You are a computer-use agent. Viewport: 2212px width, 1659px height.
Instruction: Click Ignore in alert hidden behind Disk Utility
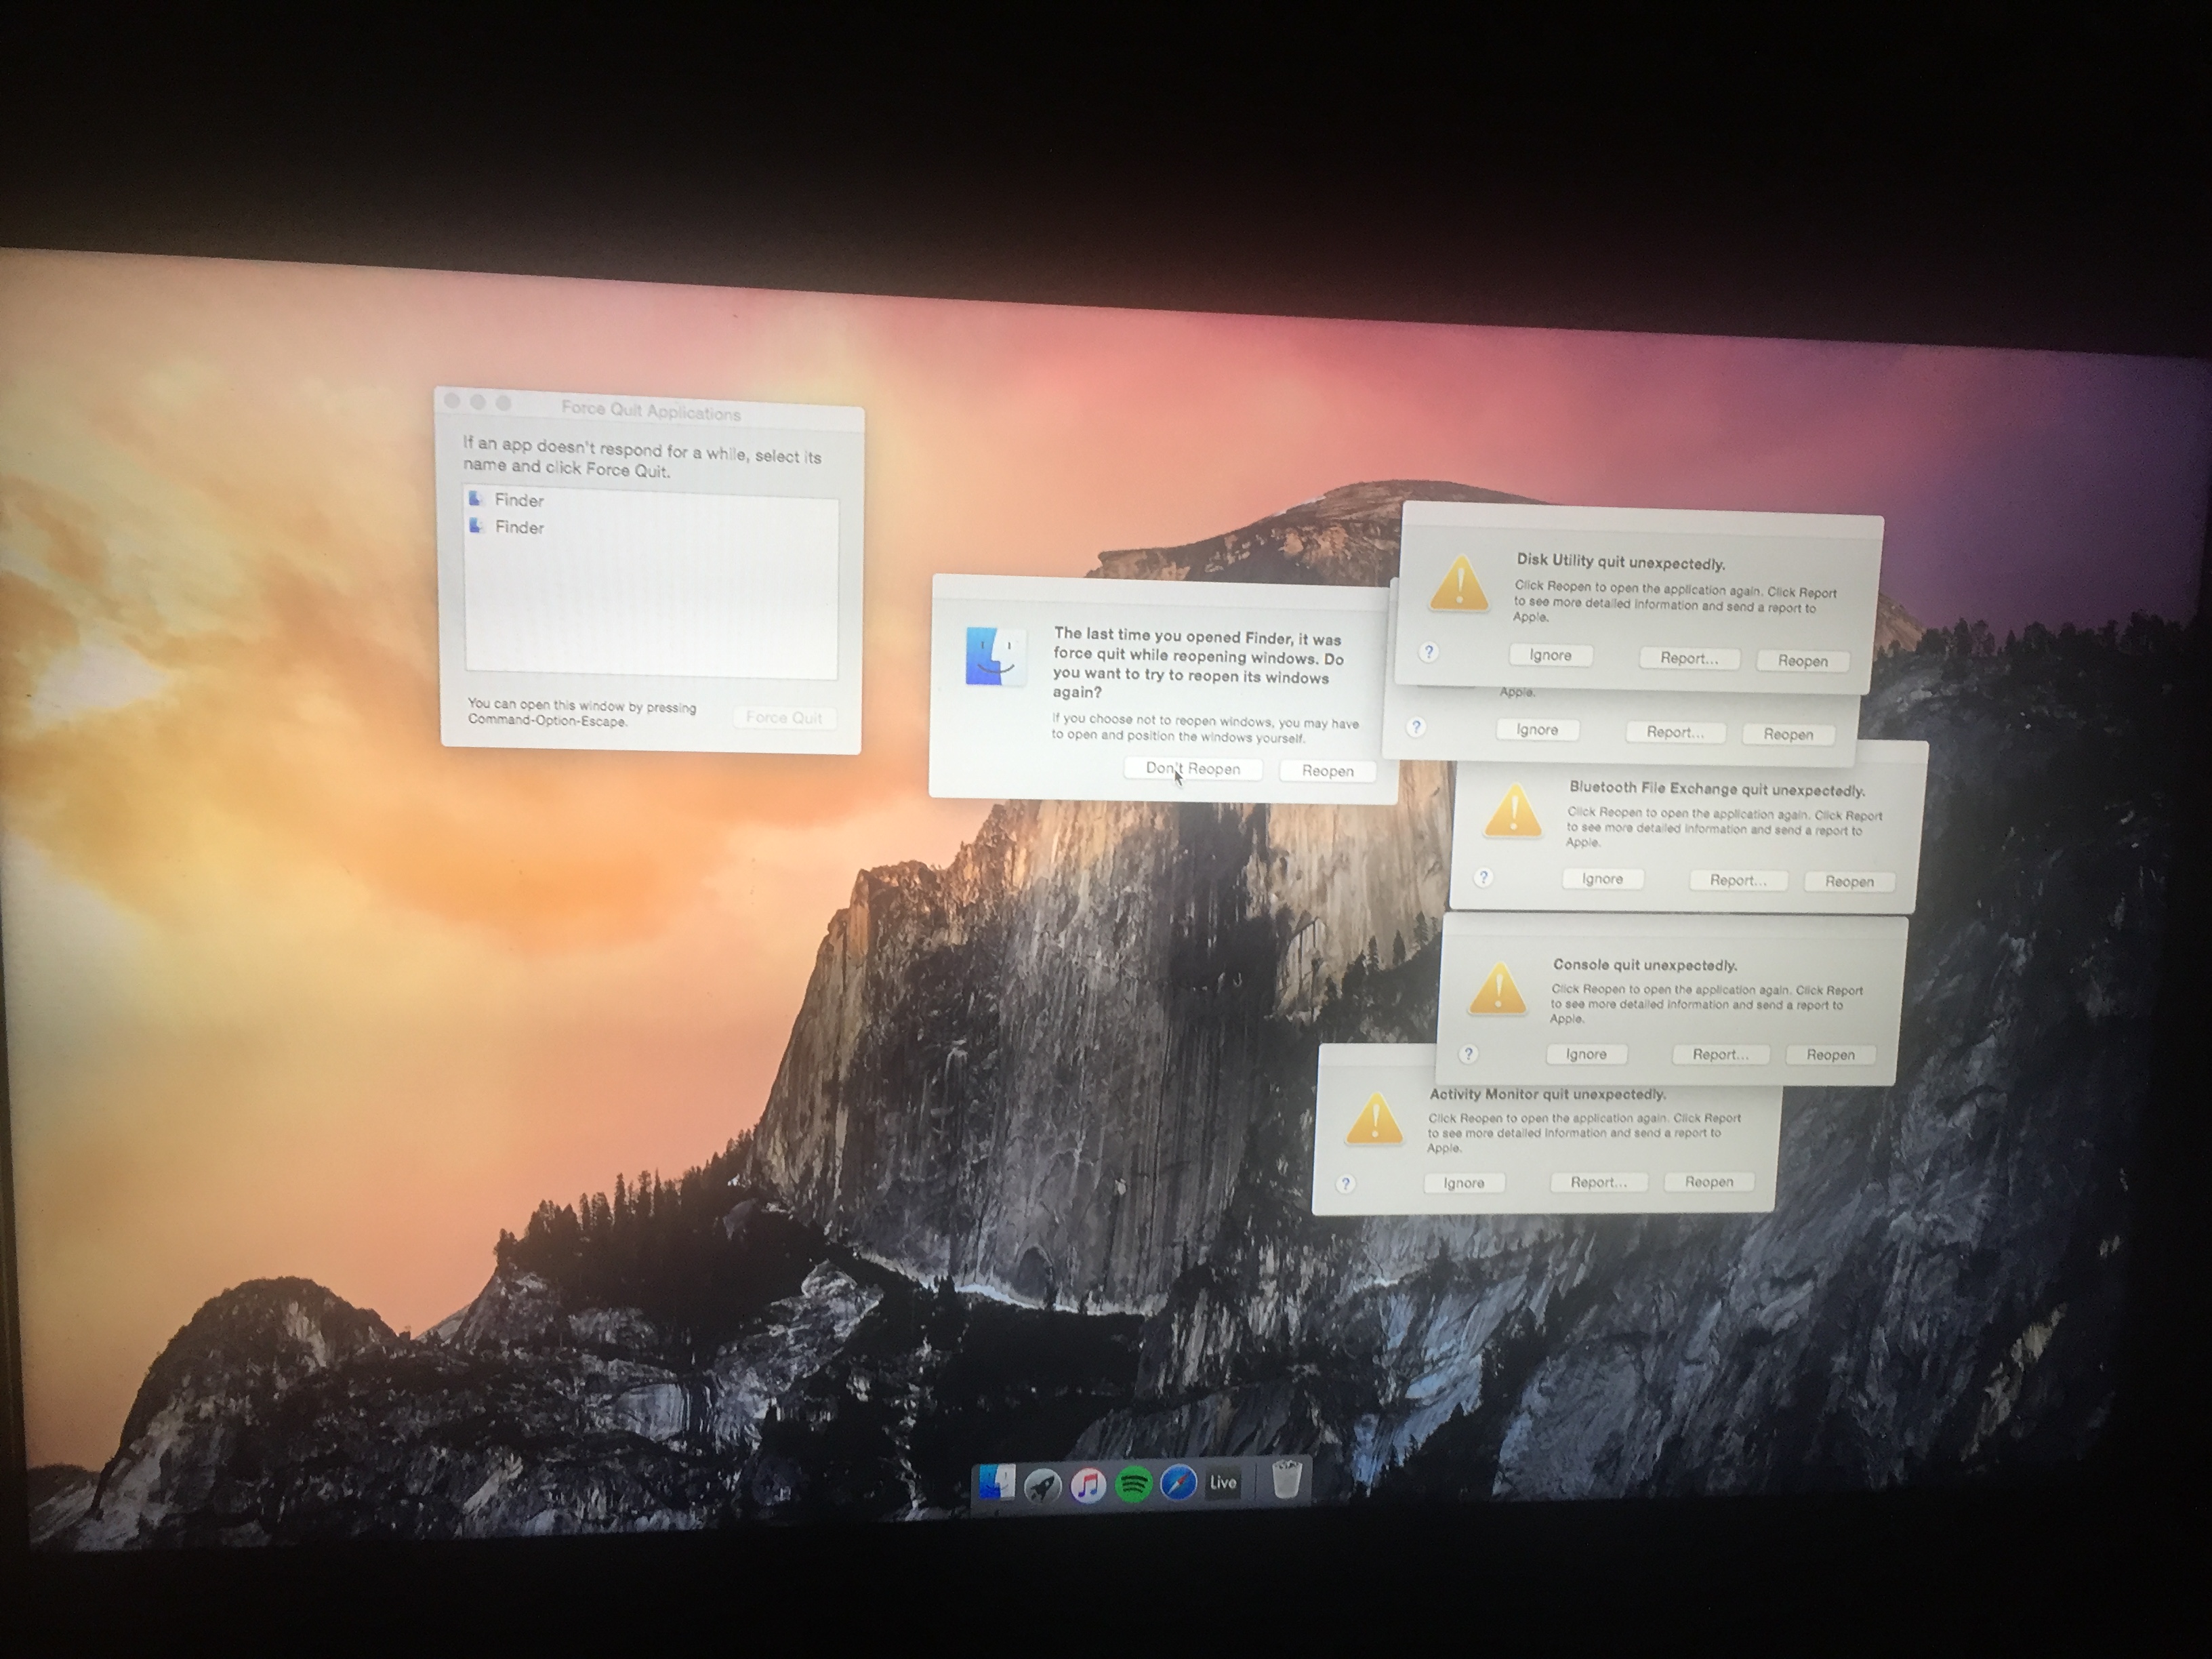(x=1537, y=730)
